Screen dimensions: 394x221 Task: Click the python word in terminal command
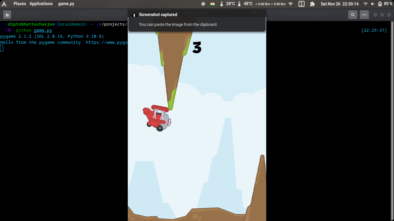point(24,30)
